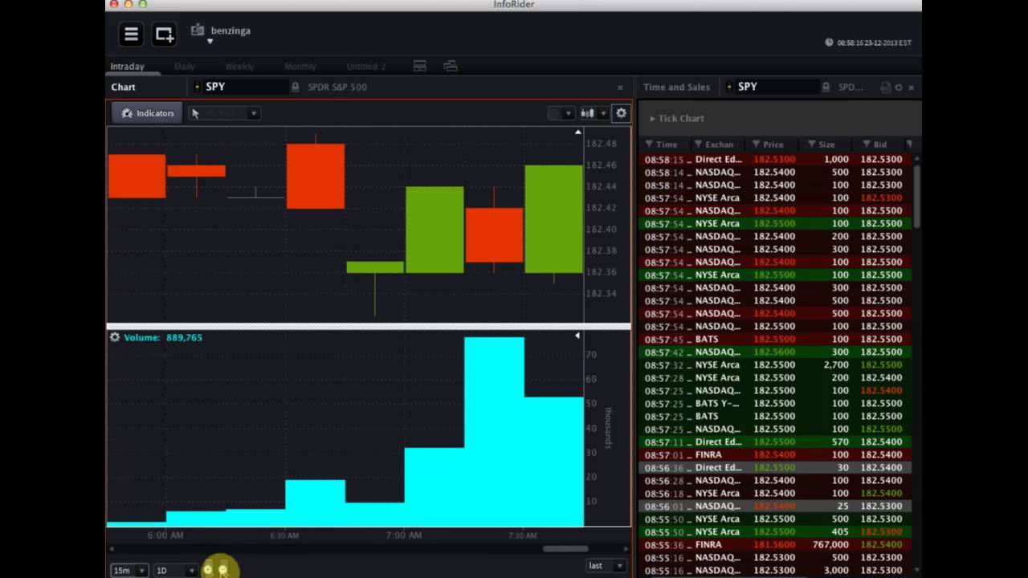Click the Time column header

click(665, 144)
